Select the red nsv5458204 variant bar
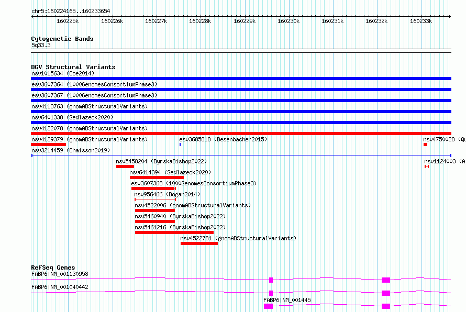 (125, 166)
